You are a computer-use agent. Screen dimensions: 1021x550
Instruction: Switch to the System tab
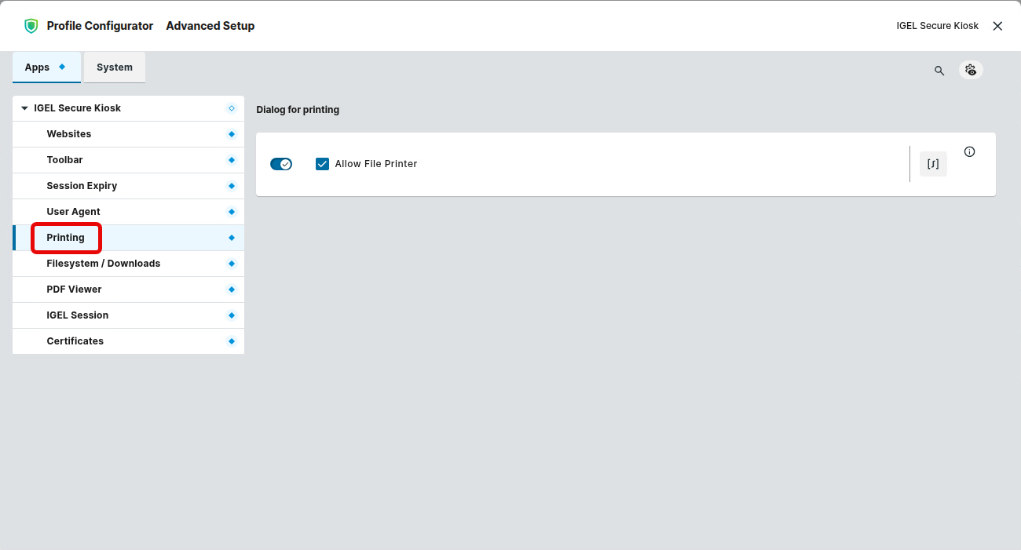115,67
